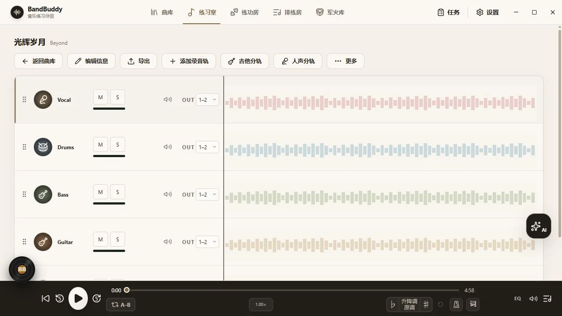Click the playback progress bar

tap(293, 290)
